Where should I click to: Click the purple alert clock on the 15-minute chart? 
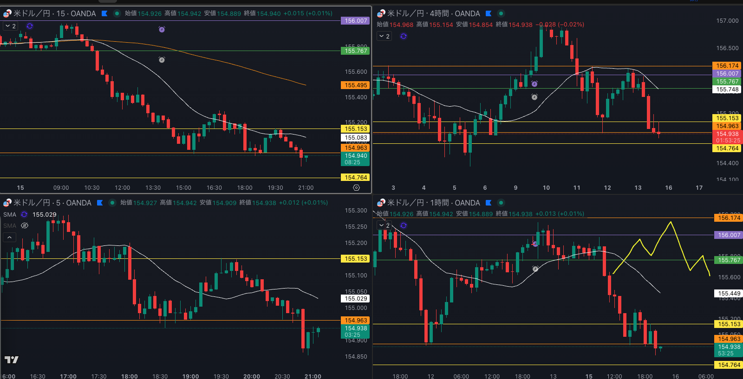click(162, 30)
